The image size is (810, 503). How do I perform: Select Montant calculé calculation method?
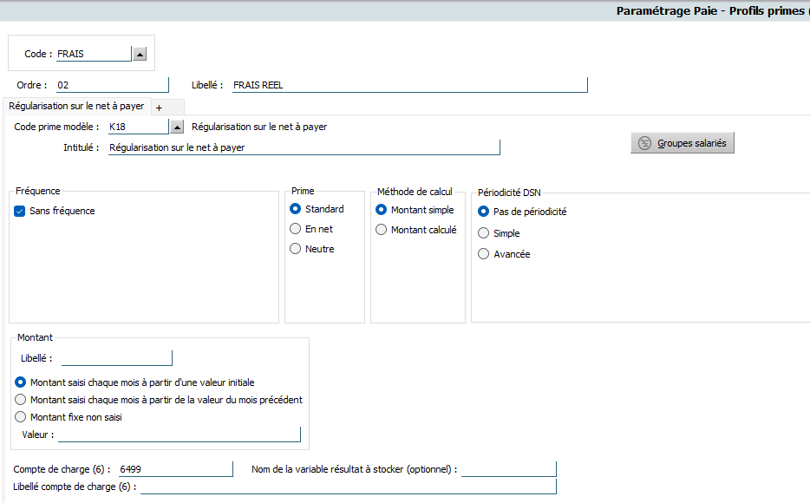point(382,230)
